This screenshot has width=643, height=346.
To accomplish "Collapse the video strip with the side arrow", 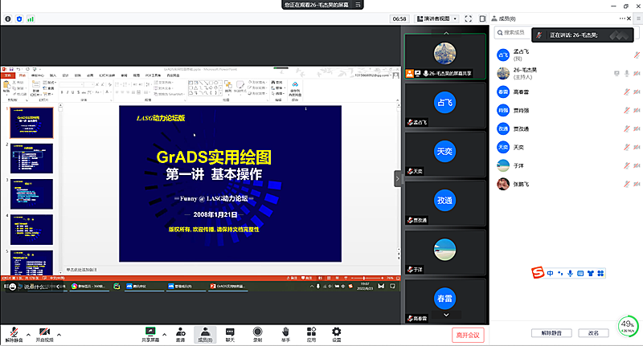I will (x=397, y=178).
